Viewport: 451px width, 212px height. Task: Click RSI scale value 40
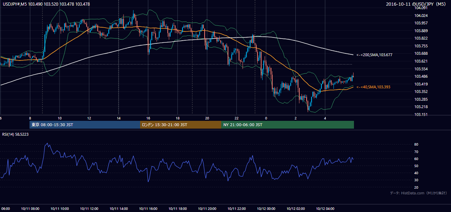[416, 173]
